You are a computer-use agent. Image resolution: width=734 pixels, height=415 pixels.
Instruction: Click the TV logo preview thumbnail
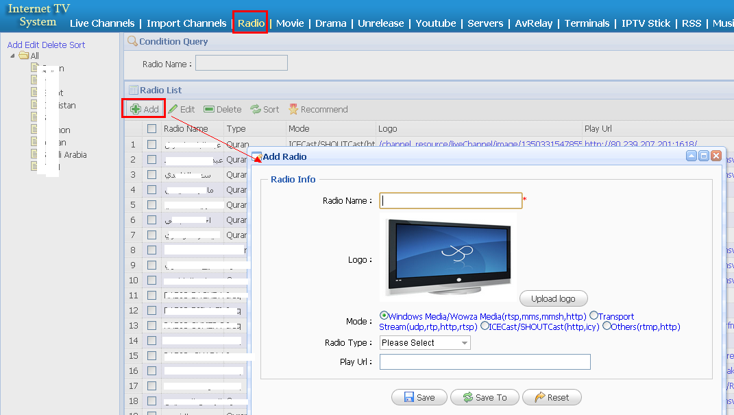tap(449, 257)
